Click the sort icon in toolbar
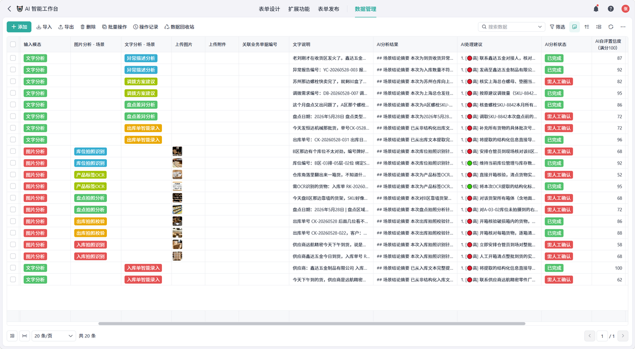Screen dimensions: 635x349 (587, 27)
